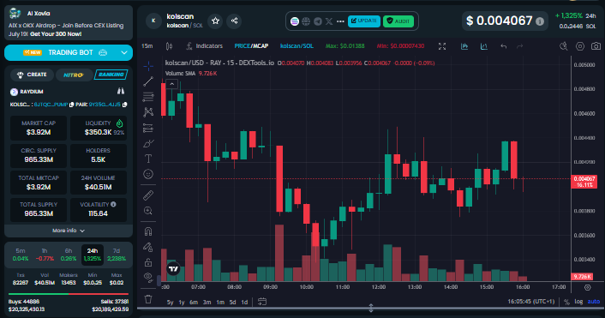Image resolution: width=605 pixels, height=318 pixels.
Task: Select the trend line drawing tool
Action: [148, 81]
